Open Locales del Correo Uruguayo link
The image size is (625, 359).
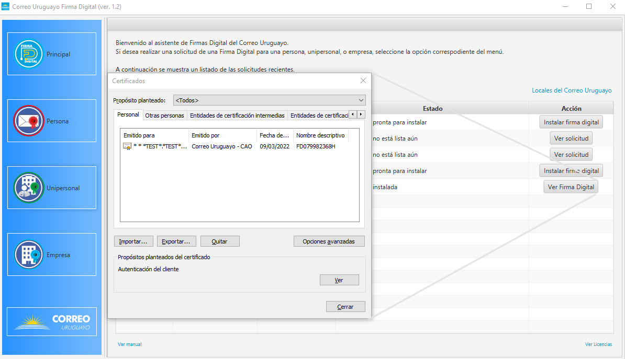point(572,90)
